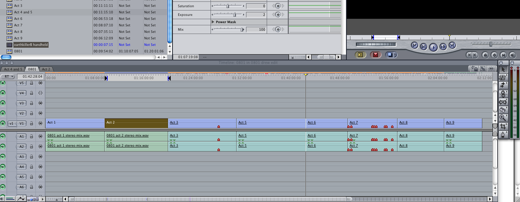
Task: Select the Zoom In tool
Action: point(503,118)
